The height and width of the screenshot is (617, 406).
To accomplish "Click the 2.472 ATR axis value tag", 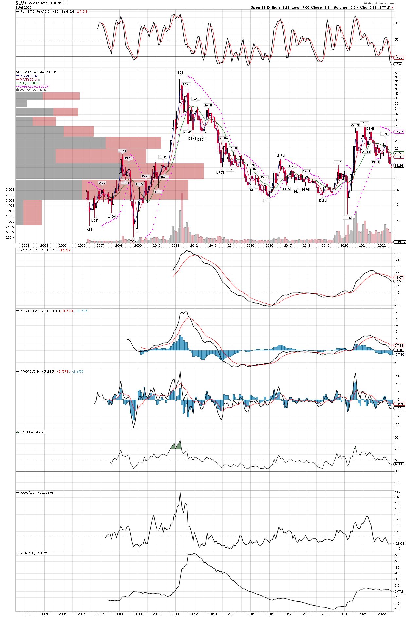I will point(399,591).
